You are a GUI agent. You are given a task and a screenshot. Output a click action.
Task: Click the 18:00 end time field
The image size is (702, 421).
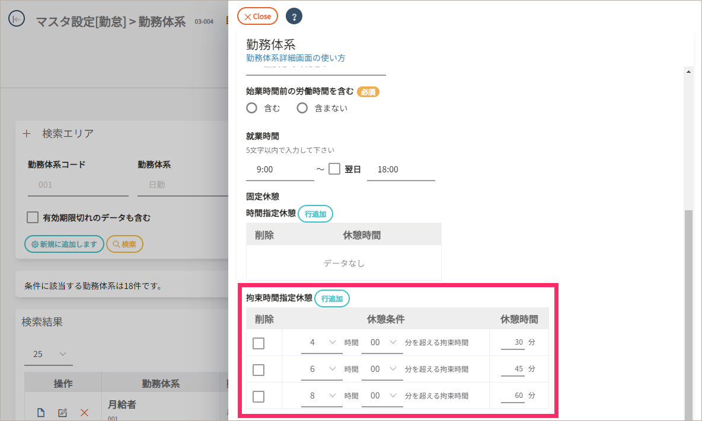[401, 170]
